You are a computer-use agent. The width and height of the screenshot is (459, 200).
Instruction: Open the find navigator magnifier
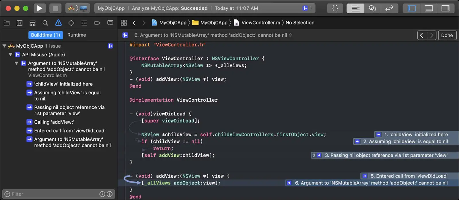tap(45, 23)
